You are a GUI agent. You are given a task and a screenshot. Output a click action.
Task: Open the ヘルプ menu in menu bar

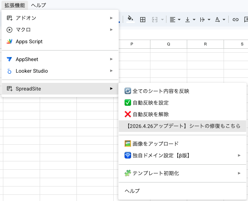(39, 5)
